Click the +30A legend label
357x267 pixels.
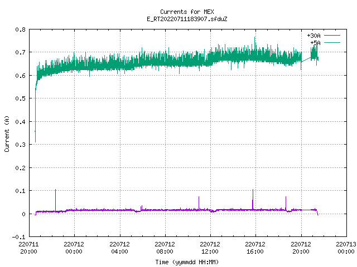[313, 36]
